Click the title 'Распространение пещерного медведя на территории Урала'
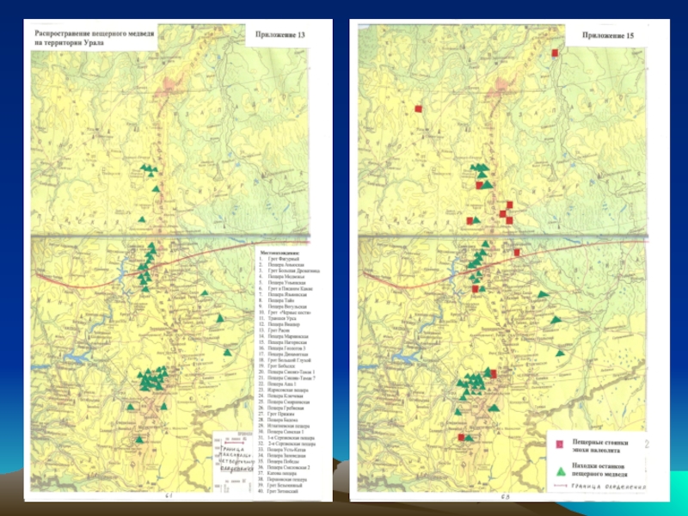The image size is (688, 516). 95,38
